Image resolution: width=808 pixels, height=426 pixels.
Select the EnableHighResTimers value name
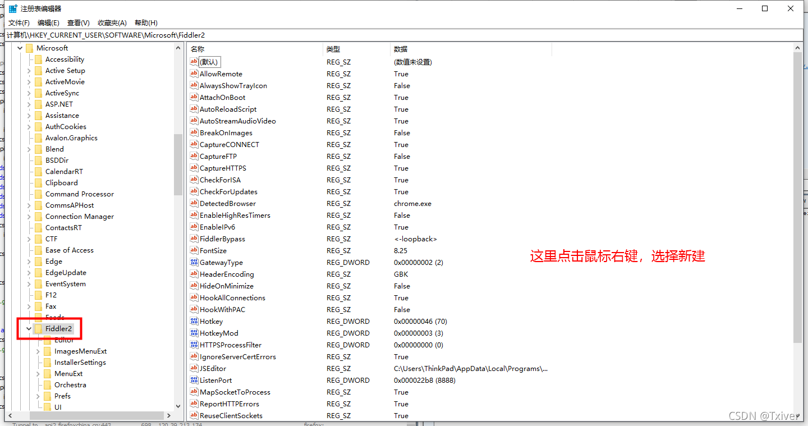(235, 215)
